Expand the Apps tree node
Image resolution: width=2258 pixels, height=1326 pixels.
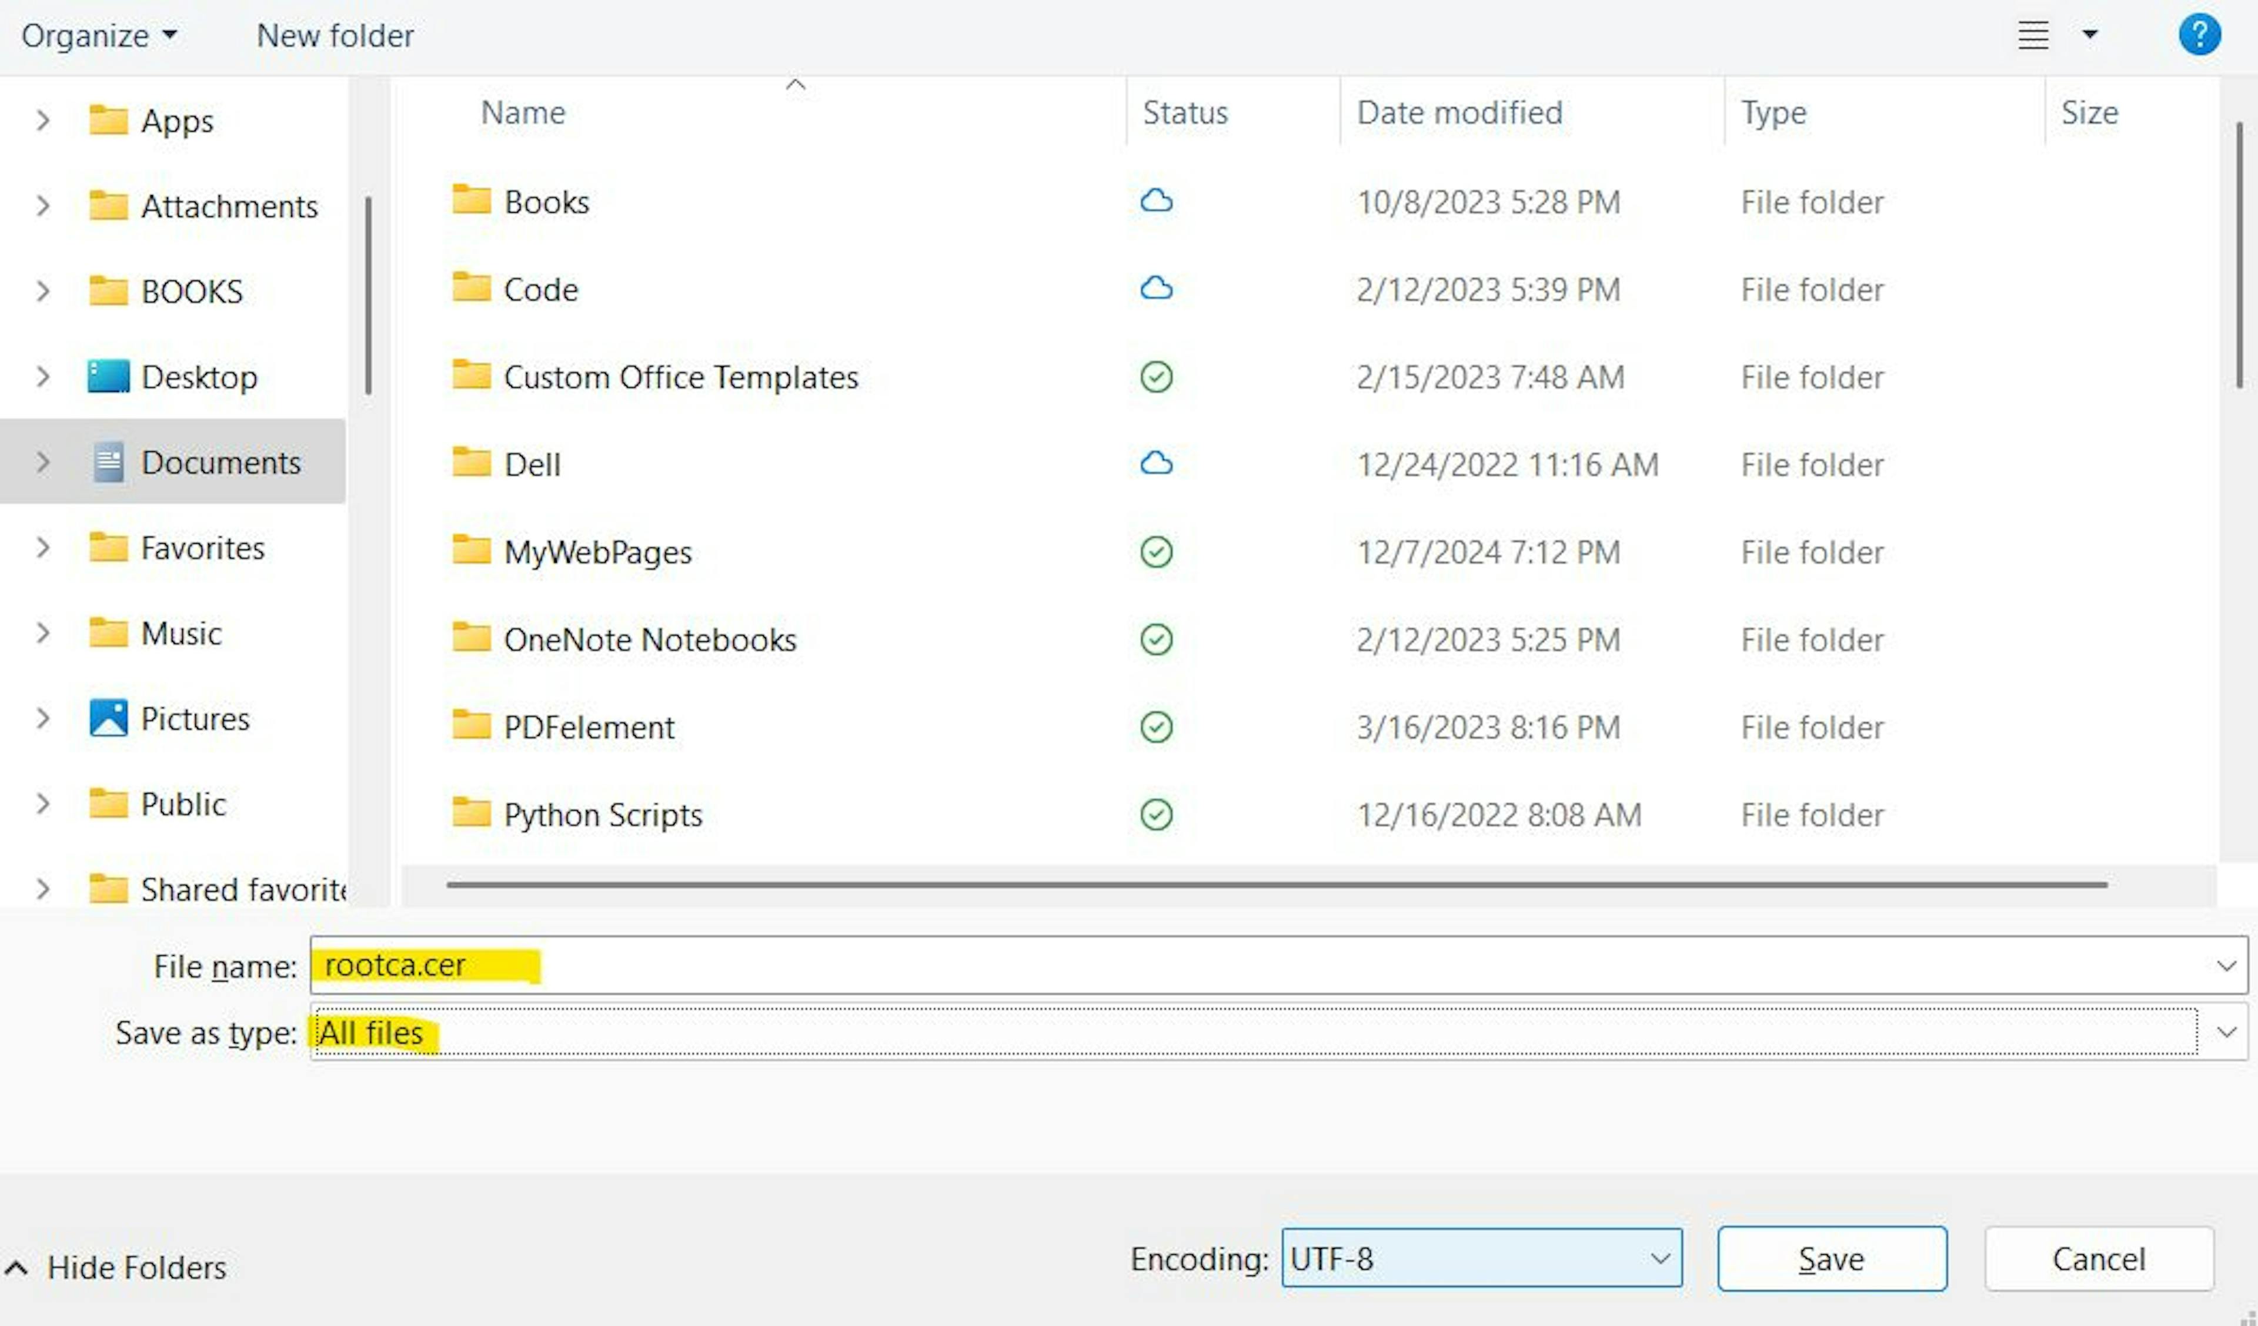point(42,120)
